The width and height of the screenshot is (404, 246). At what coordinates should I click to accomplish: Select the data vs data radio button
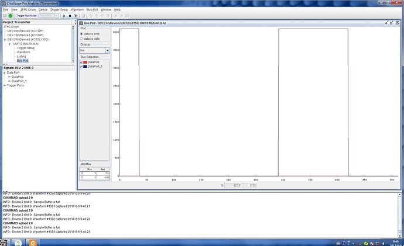pos(81,39)
